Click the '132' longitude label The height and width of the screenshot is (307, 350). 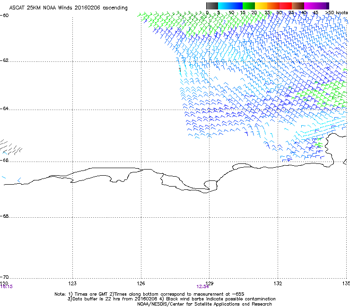click(x=278, y=283)
